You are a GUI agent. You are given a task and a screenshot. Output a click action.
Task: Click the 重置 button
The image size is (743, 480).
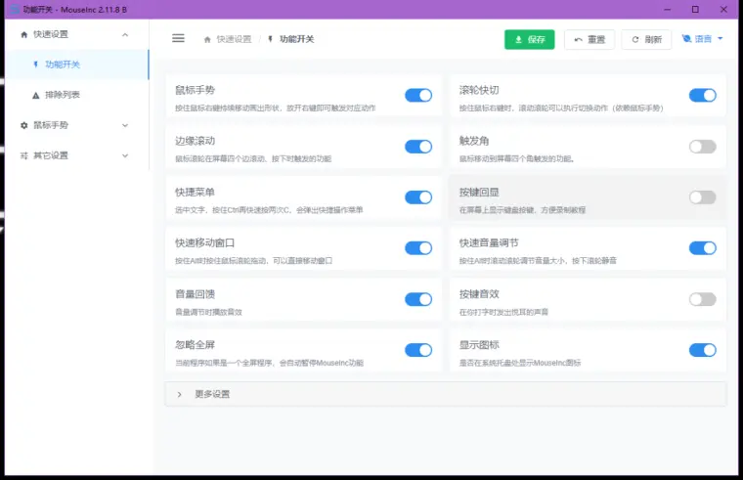pos(589,39)
